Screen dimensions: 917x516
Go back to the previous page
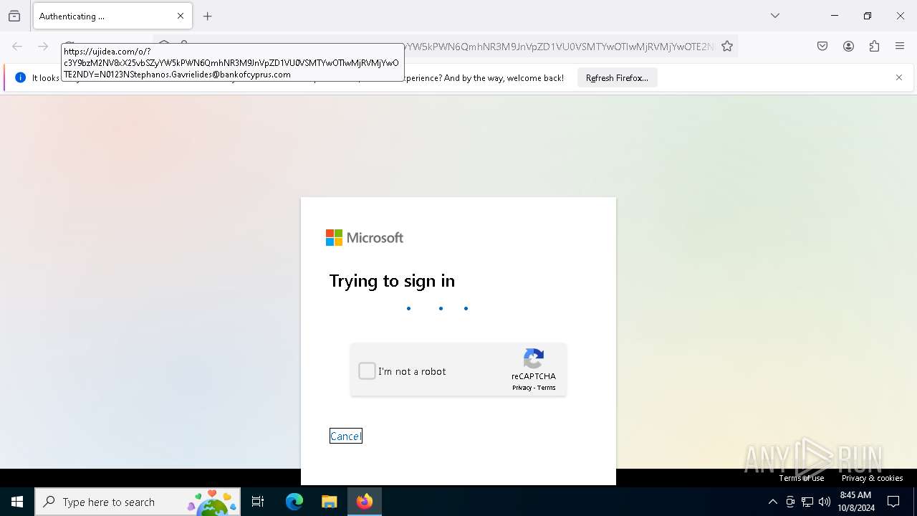tap(17, 47)
